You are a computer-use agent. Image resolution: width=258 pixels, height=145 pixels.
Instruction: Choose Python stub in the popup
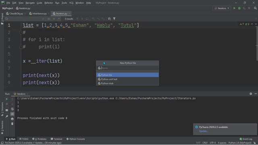tap(127, 83)
